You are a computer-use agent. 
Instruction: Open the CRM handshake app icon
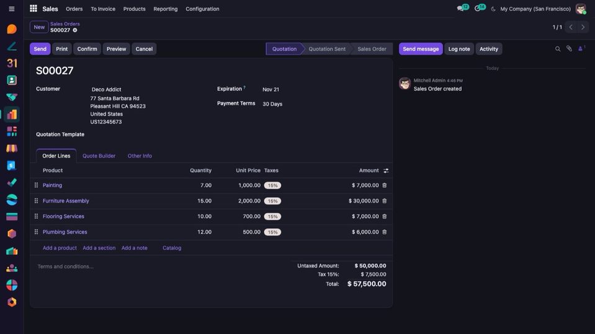coord(12,97)
